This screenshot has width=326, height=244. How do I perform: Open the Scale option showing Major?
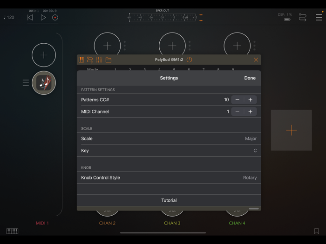(169, 138)
